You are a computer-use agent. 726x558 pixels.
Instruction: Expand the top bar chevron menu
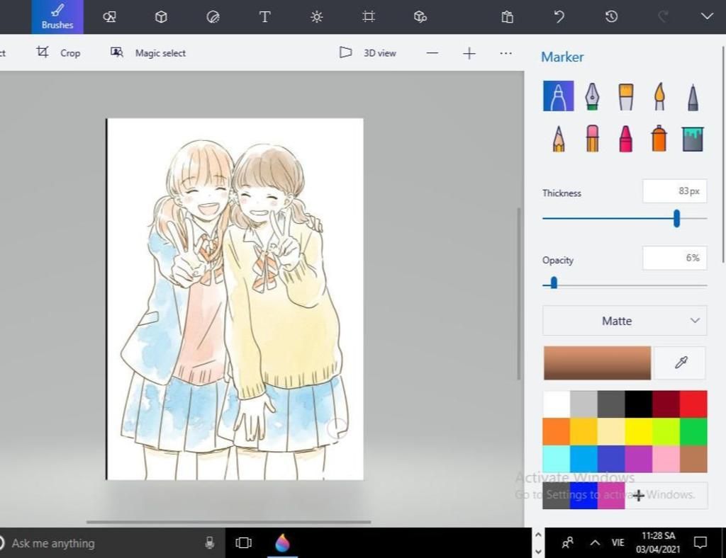click(x=707, y=17)
